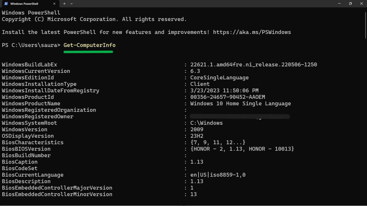This screenshot has width=367, height=206.
Task: Select the Windows PowerShell tab
Action: coord(30,4)
